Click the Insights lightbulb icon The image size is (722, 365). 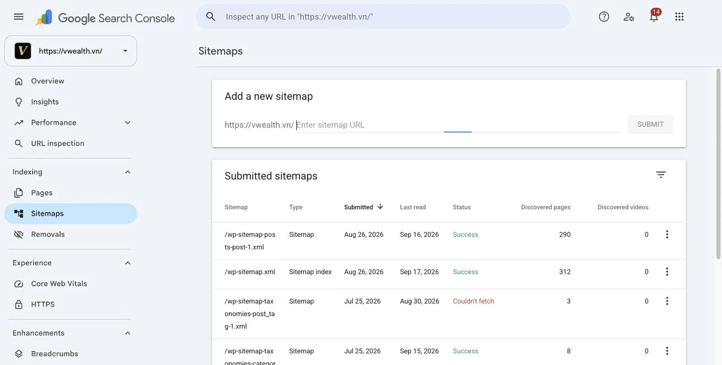(19, 102)
